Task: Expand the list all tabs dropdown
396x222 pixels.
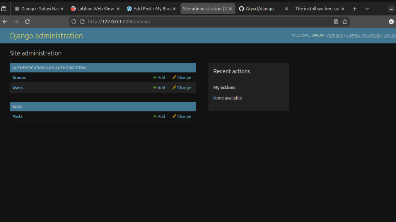Action: (367, 9)
